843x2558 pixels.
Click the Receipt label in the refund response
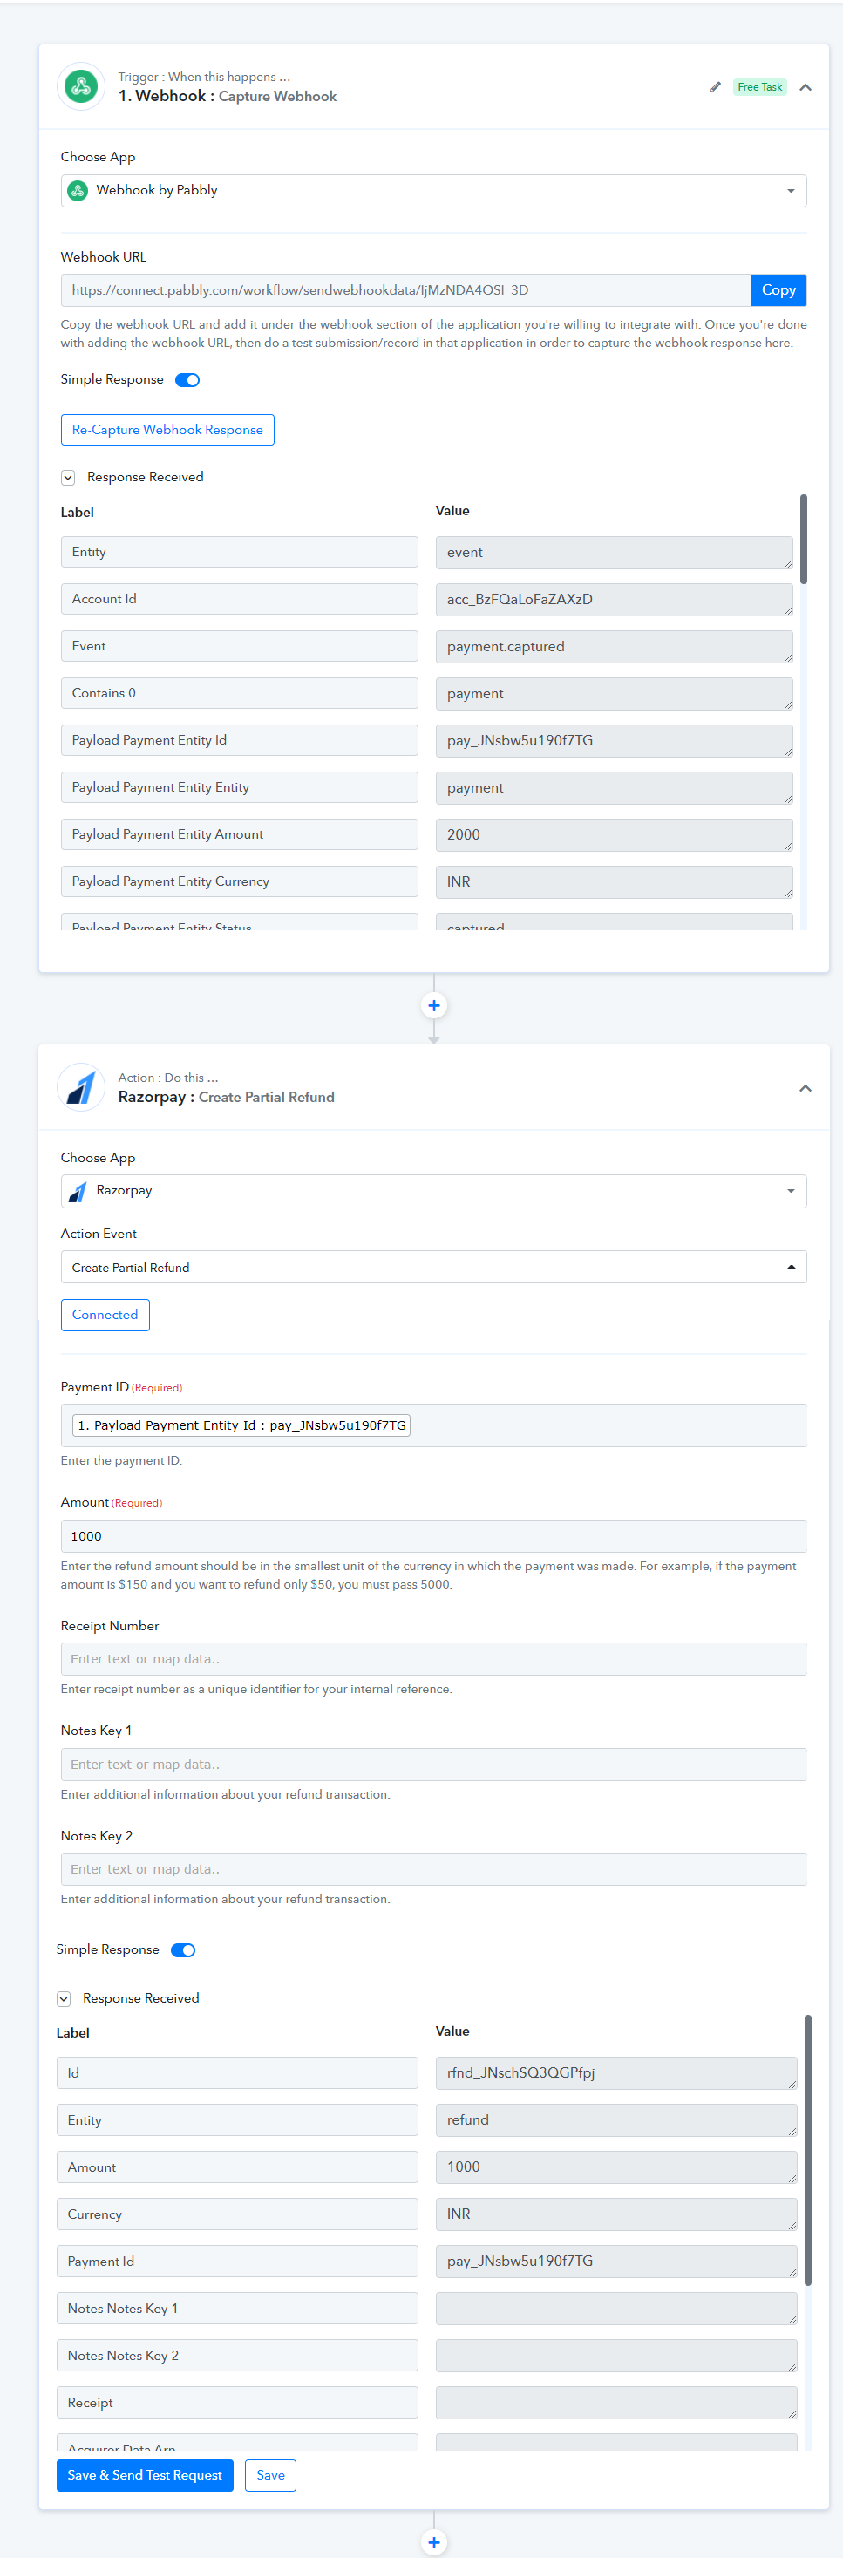[x=237, y=2402]
